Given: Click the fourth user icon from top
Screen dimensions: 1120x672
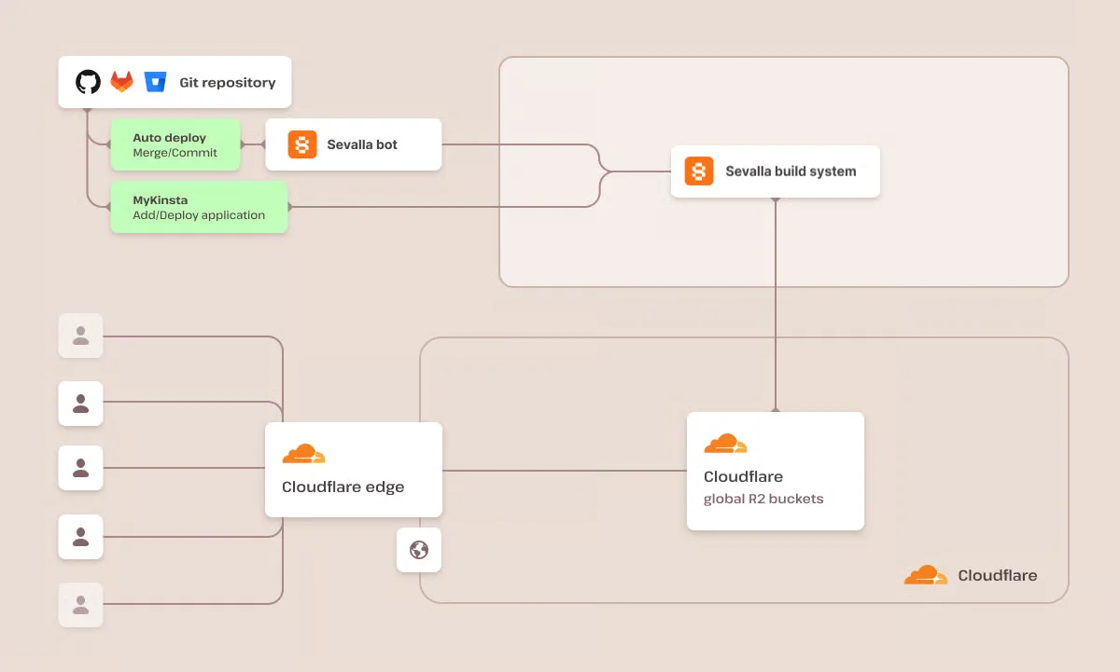Looking at the screenshot, I should (81, 537).
